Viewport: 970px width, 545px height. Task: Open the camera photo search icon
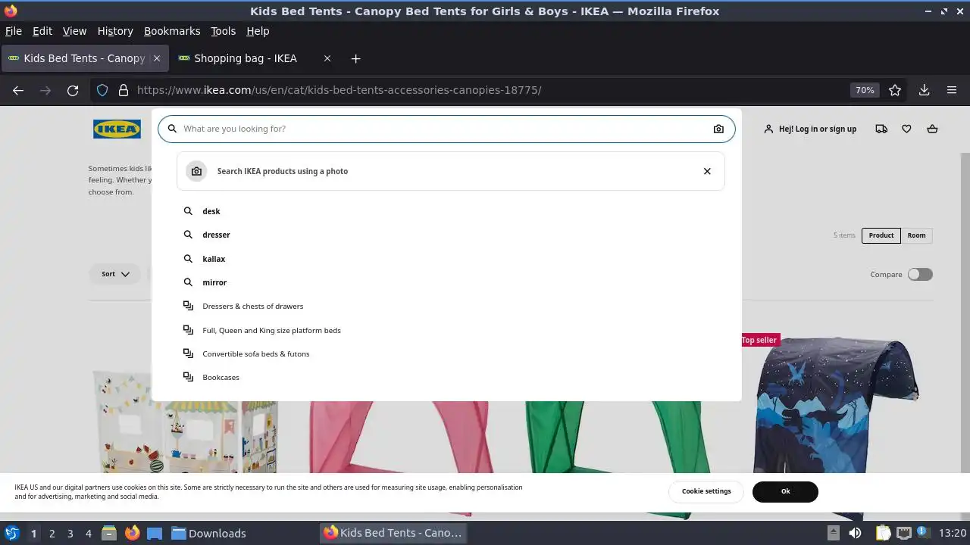718,129
